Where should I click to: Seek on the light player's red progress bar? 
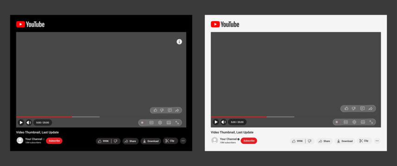[x=239, y=117]
